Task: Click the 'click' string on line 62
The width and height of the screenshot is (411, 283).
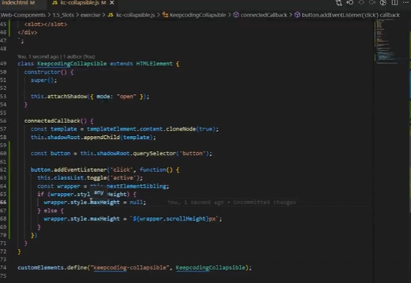Action: pos(121,170)
